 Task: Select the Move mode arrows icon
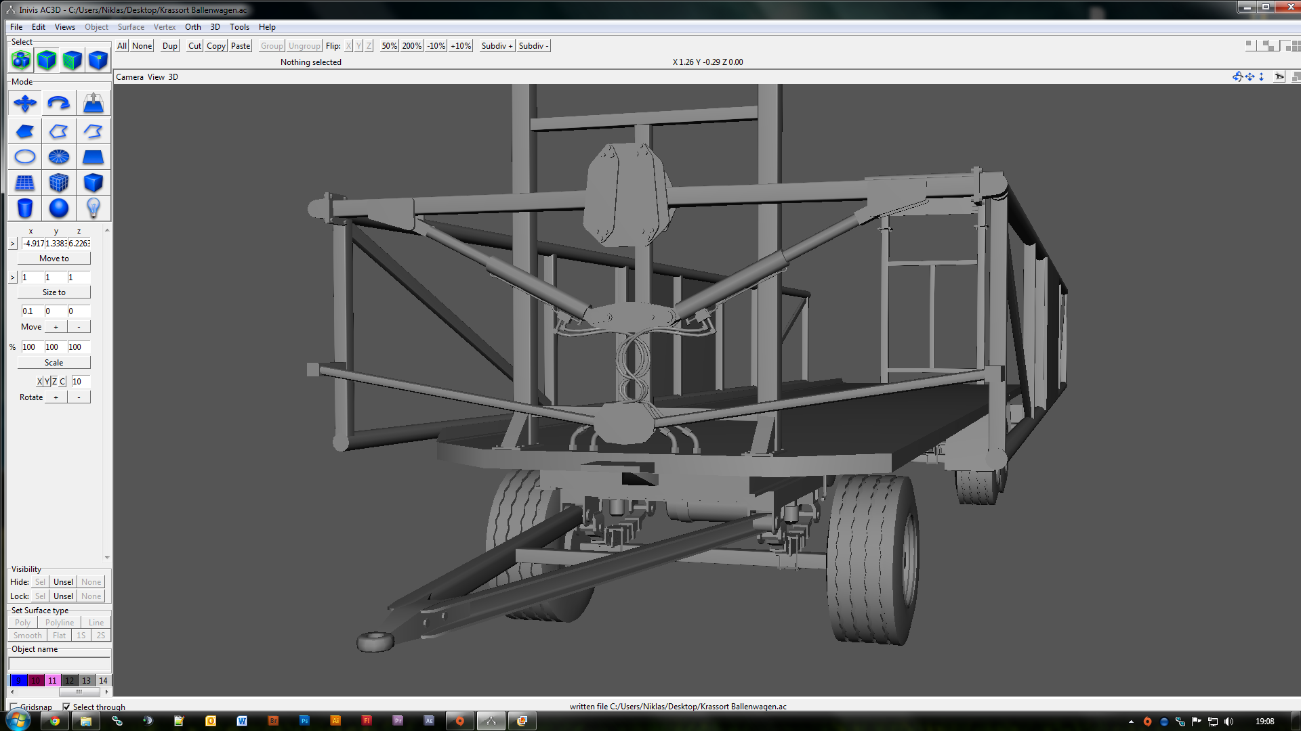(25, 104)
